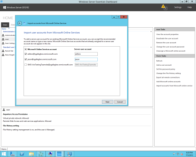Open Settings in the header
196x157 pixels.
pos(178,7)
